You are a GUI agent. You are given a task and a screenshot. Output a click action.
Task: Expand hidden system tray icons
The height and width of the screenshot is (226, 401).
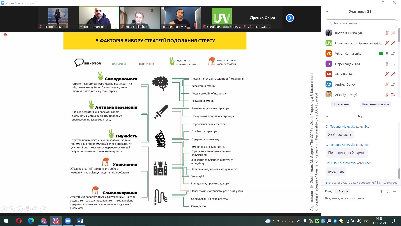pos(299,221)
